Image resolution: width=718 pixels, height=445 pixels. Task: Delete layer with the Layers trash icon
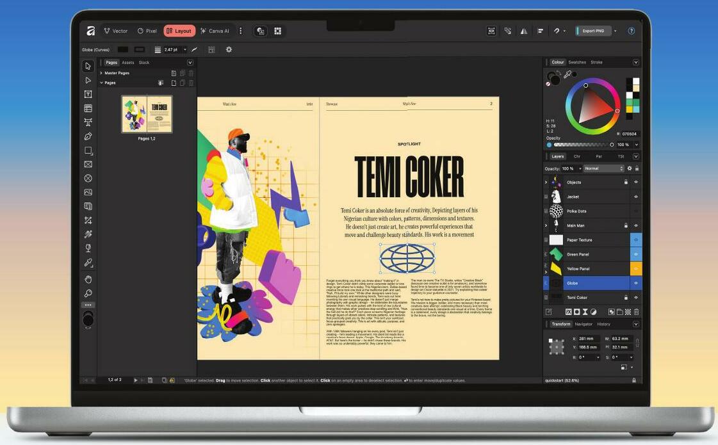[636, 312]
